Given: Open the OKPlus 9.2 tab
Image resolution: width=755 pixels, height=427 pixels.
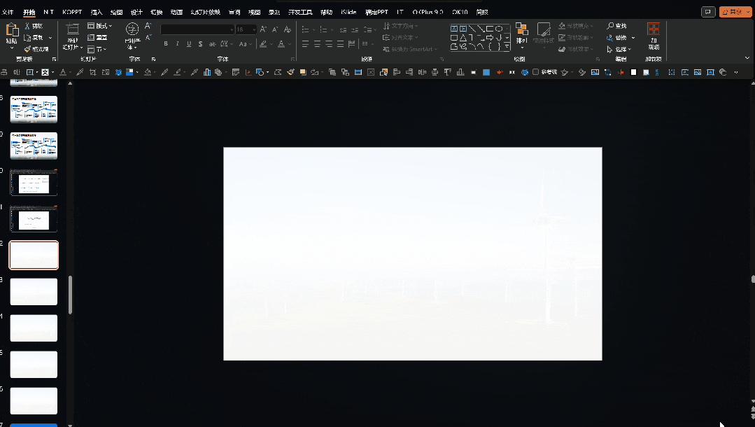Looking at the screenshot, I should point(428,12).
